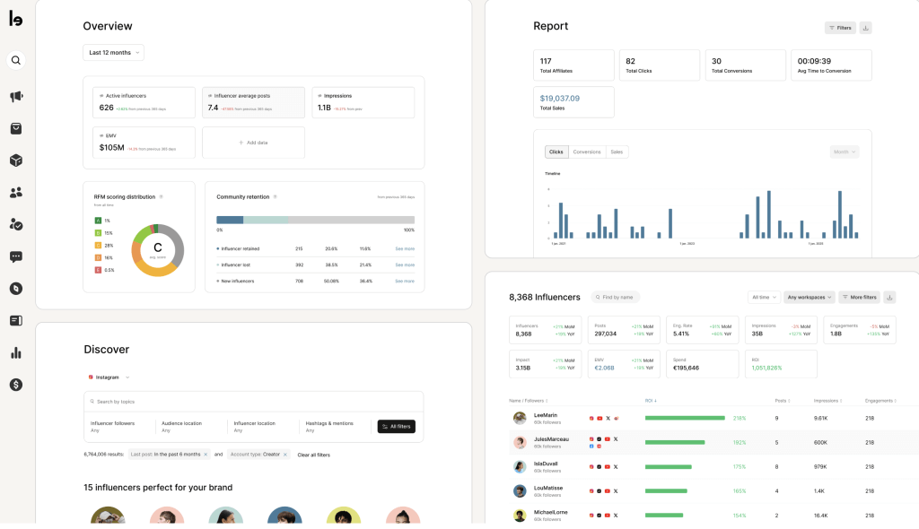Click 'Clear all filters' link

(x=313, y=455)
